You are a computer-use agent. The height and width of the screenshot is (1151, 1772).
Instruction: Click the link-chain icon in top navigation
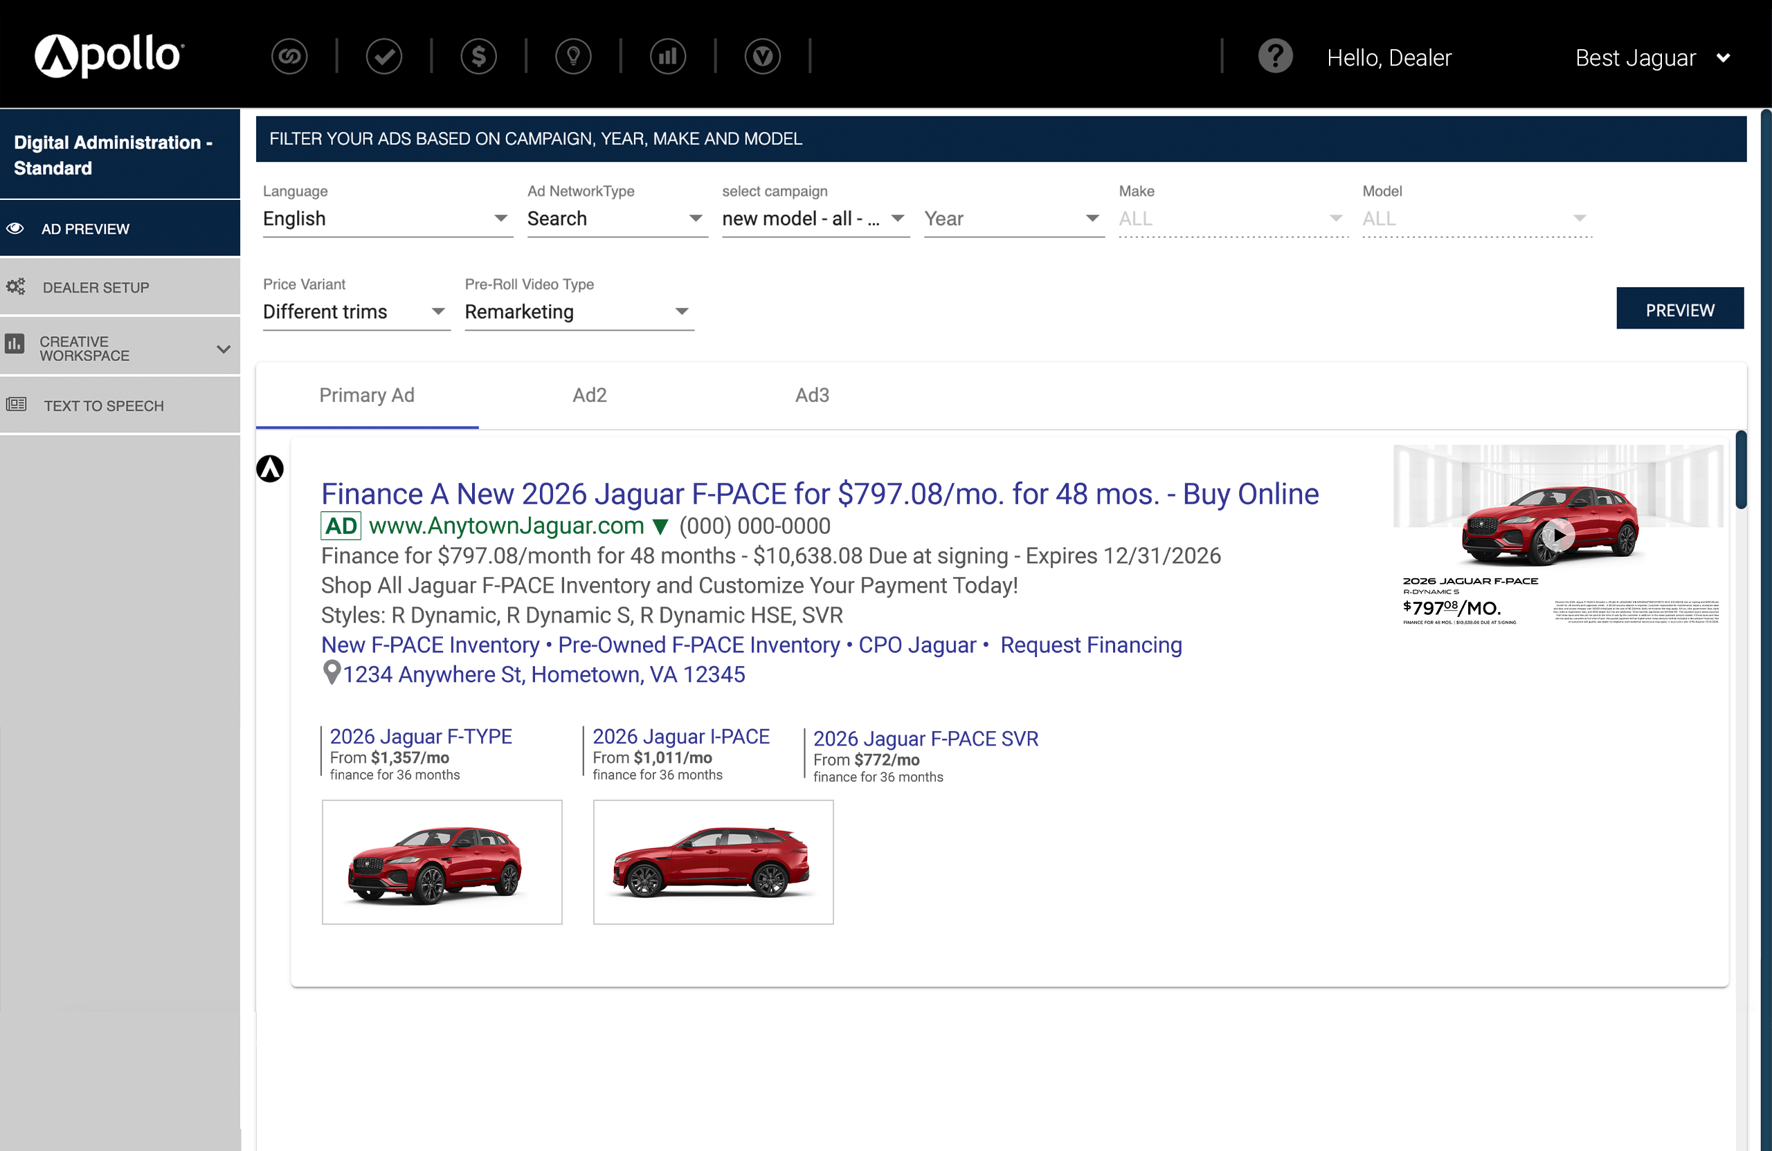pyautogui.click(x=289, y=57)
